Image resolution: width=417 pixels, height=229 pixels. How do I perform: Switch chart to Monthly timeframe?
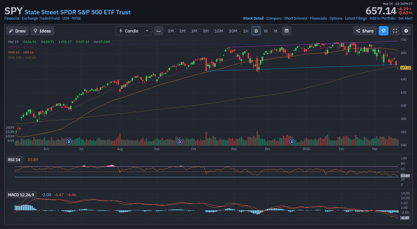click(275, 31)
